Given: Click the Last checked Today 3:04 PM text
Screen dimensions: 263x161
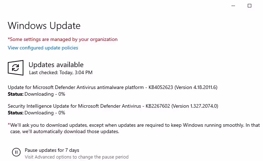Looking at the screenshot, I should (x=61, y=72).
